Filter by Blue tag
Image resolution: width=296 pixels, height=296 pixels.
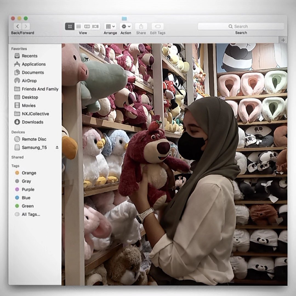pyautogui.click(x=22, y=198)
